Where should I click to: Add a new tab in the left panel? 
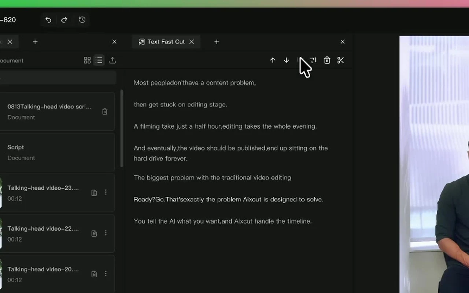[x=35, y=42]
